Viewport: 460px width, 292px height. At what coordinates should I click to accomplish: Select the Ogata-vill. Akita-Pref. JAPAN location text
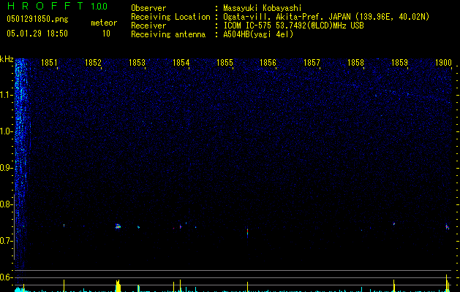(x=326, y=17)
